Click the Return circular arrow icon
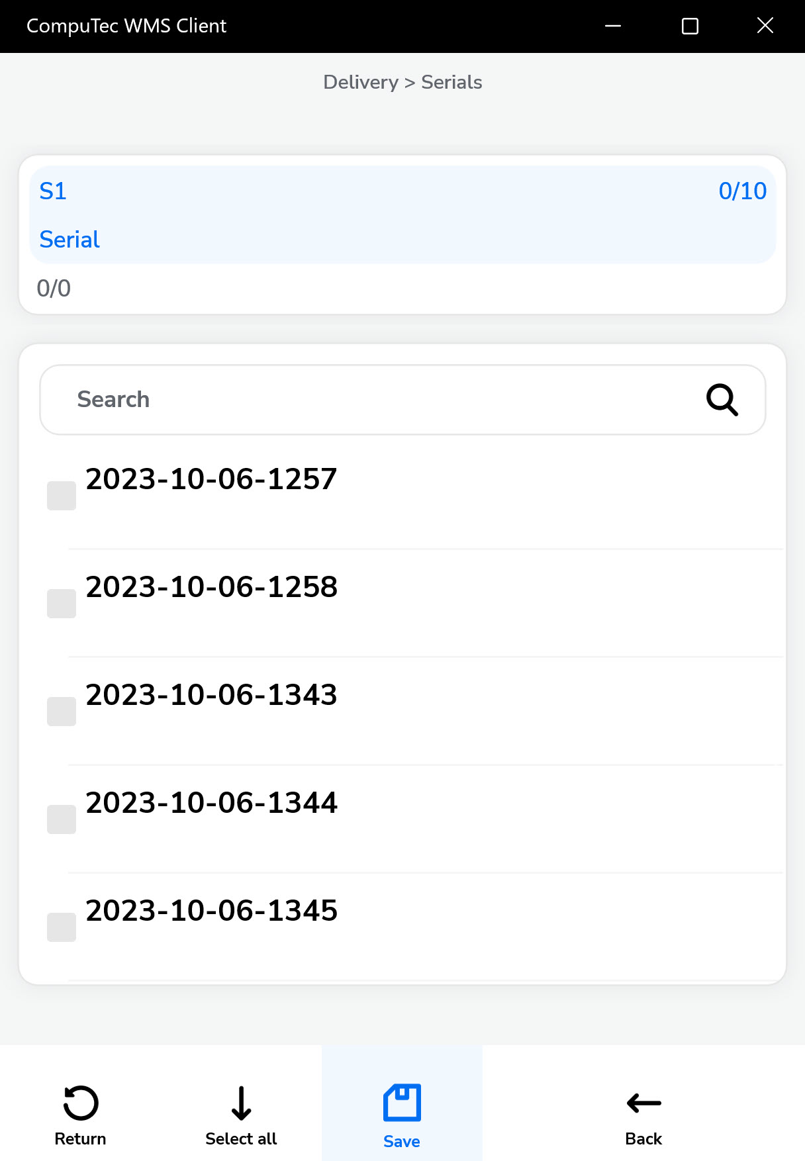 pyautogui.click(x=81, y=1103)
